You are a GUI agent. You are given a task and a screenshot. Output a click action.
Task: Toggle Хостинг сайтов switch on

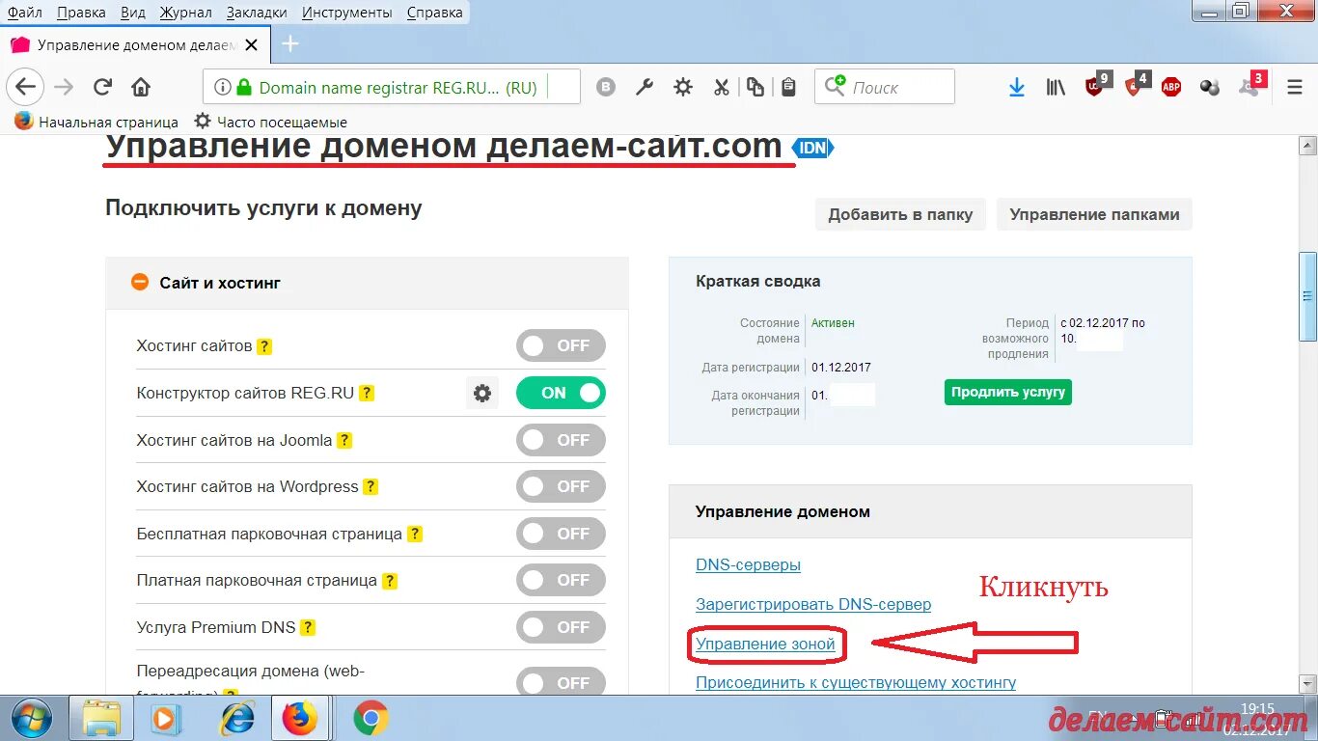(x=561, y=345)
